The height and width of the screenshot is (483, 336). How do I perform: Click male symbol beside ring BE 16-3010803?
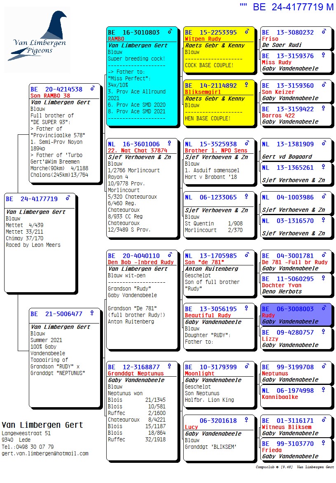point(170,32)
